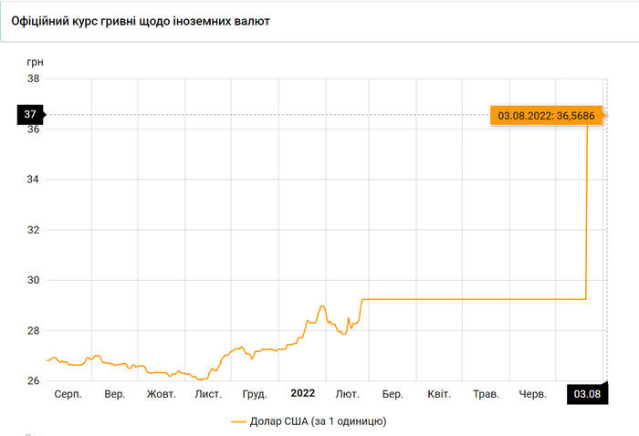
Task: Click the orange legend line swatch
Action: click(240, 421)
